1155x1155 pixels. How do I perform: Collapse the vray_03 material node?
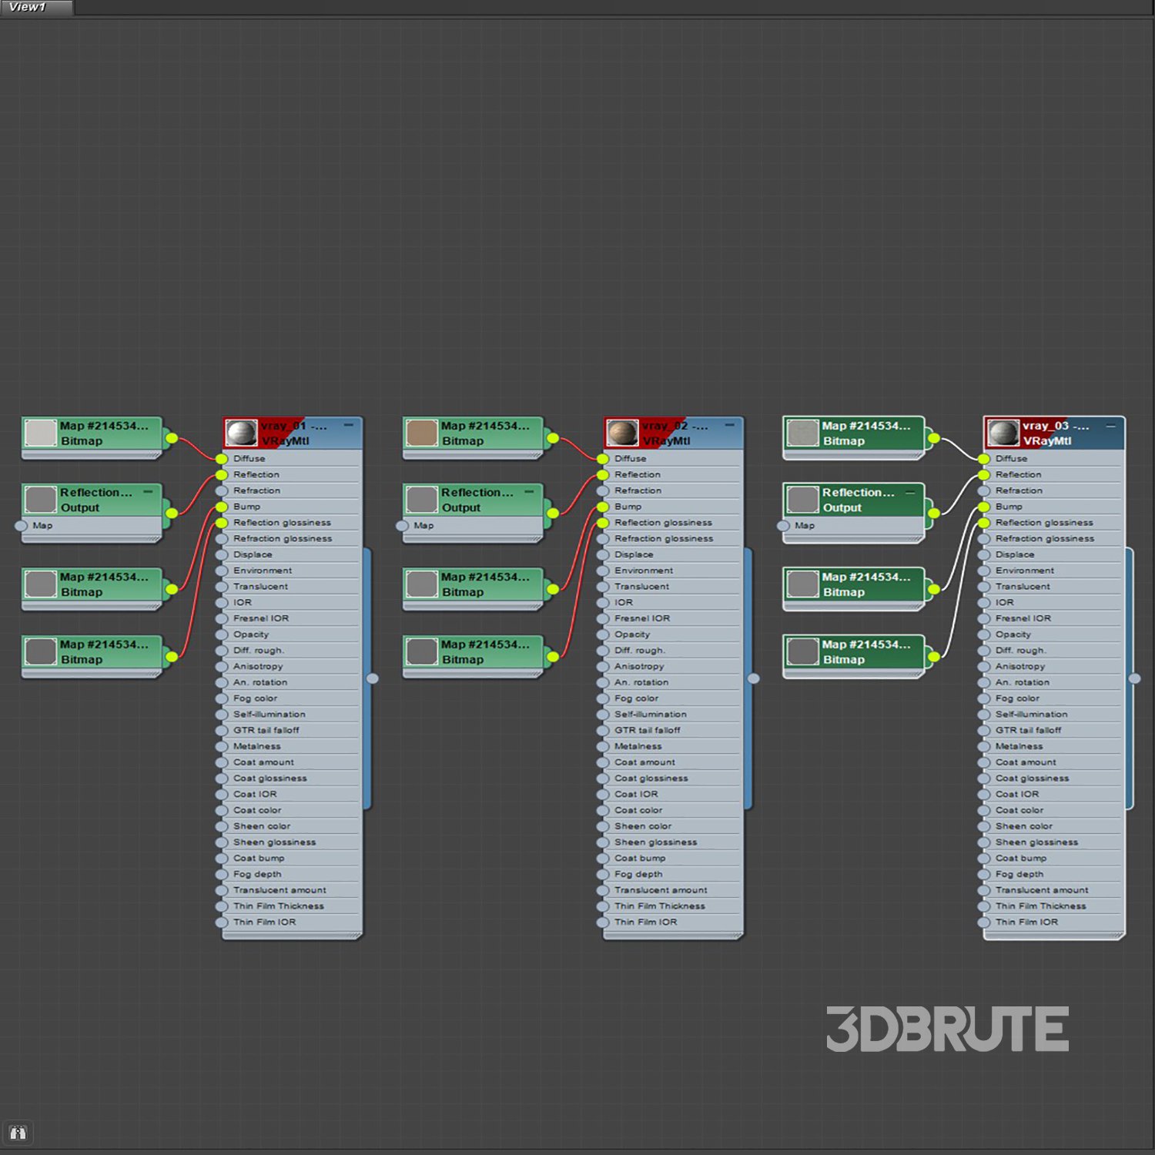pos(1110,425)
